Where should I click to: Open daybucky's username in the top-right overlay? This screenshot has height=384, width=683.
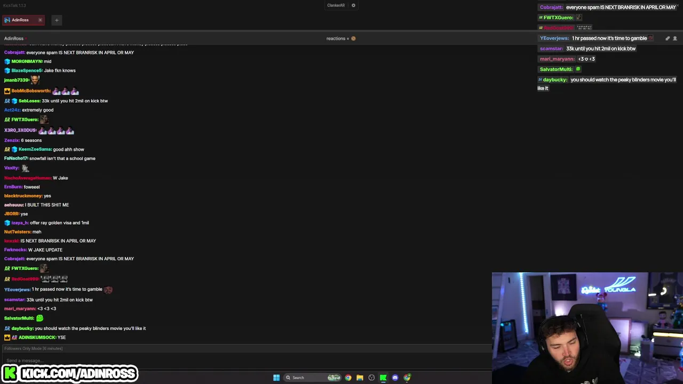(555, 80)
